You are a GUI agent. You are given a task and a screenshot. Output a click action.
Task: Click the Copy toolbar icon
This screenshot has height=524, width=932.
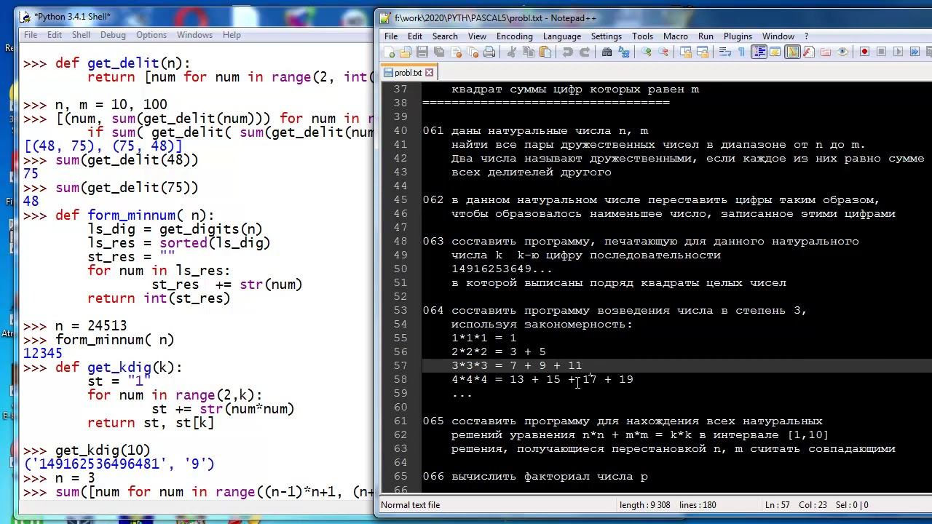tap(529, 52)
